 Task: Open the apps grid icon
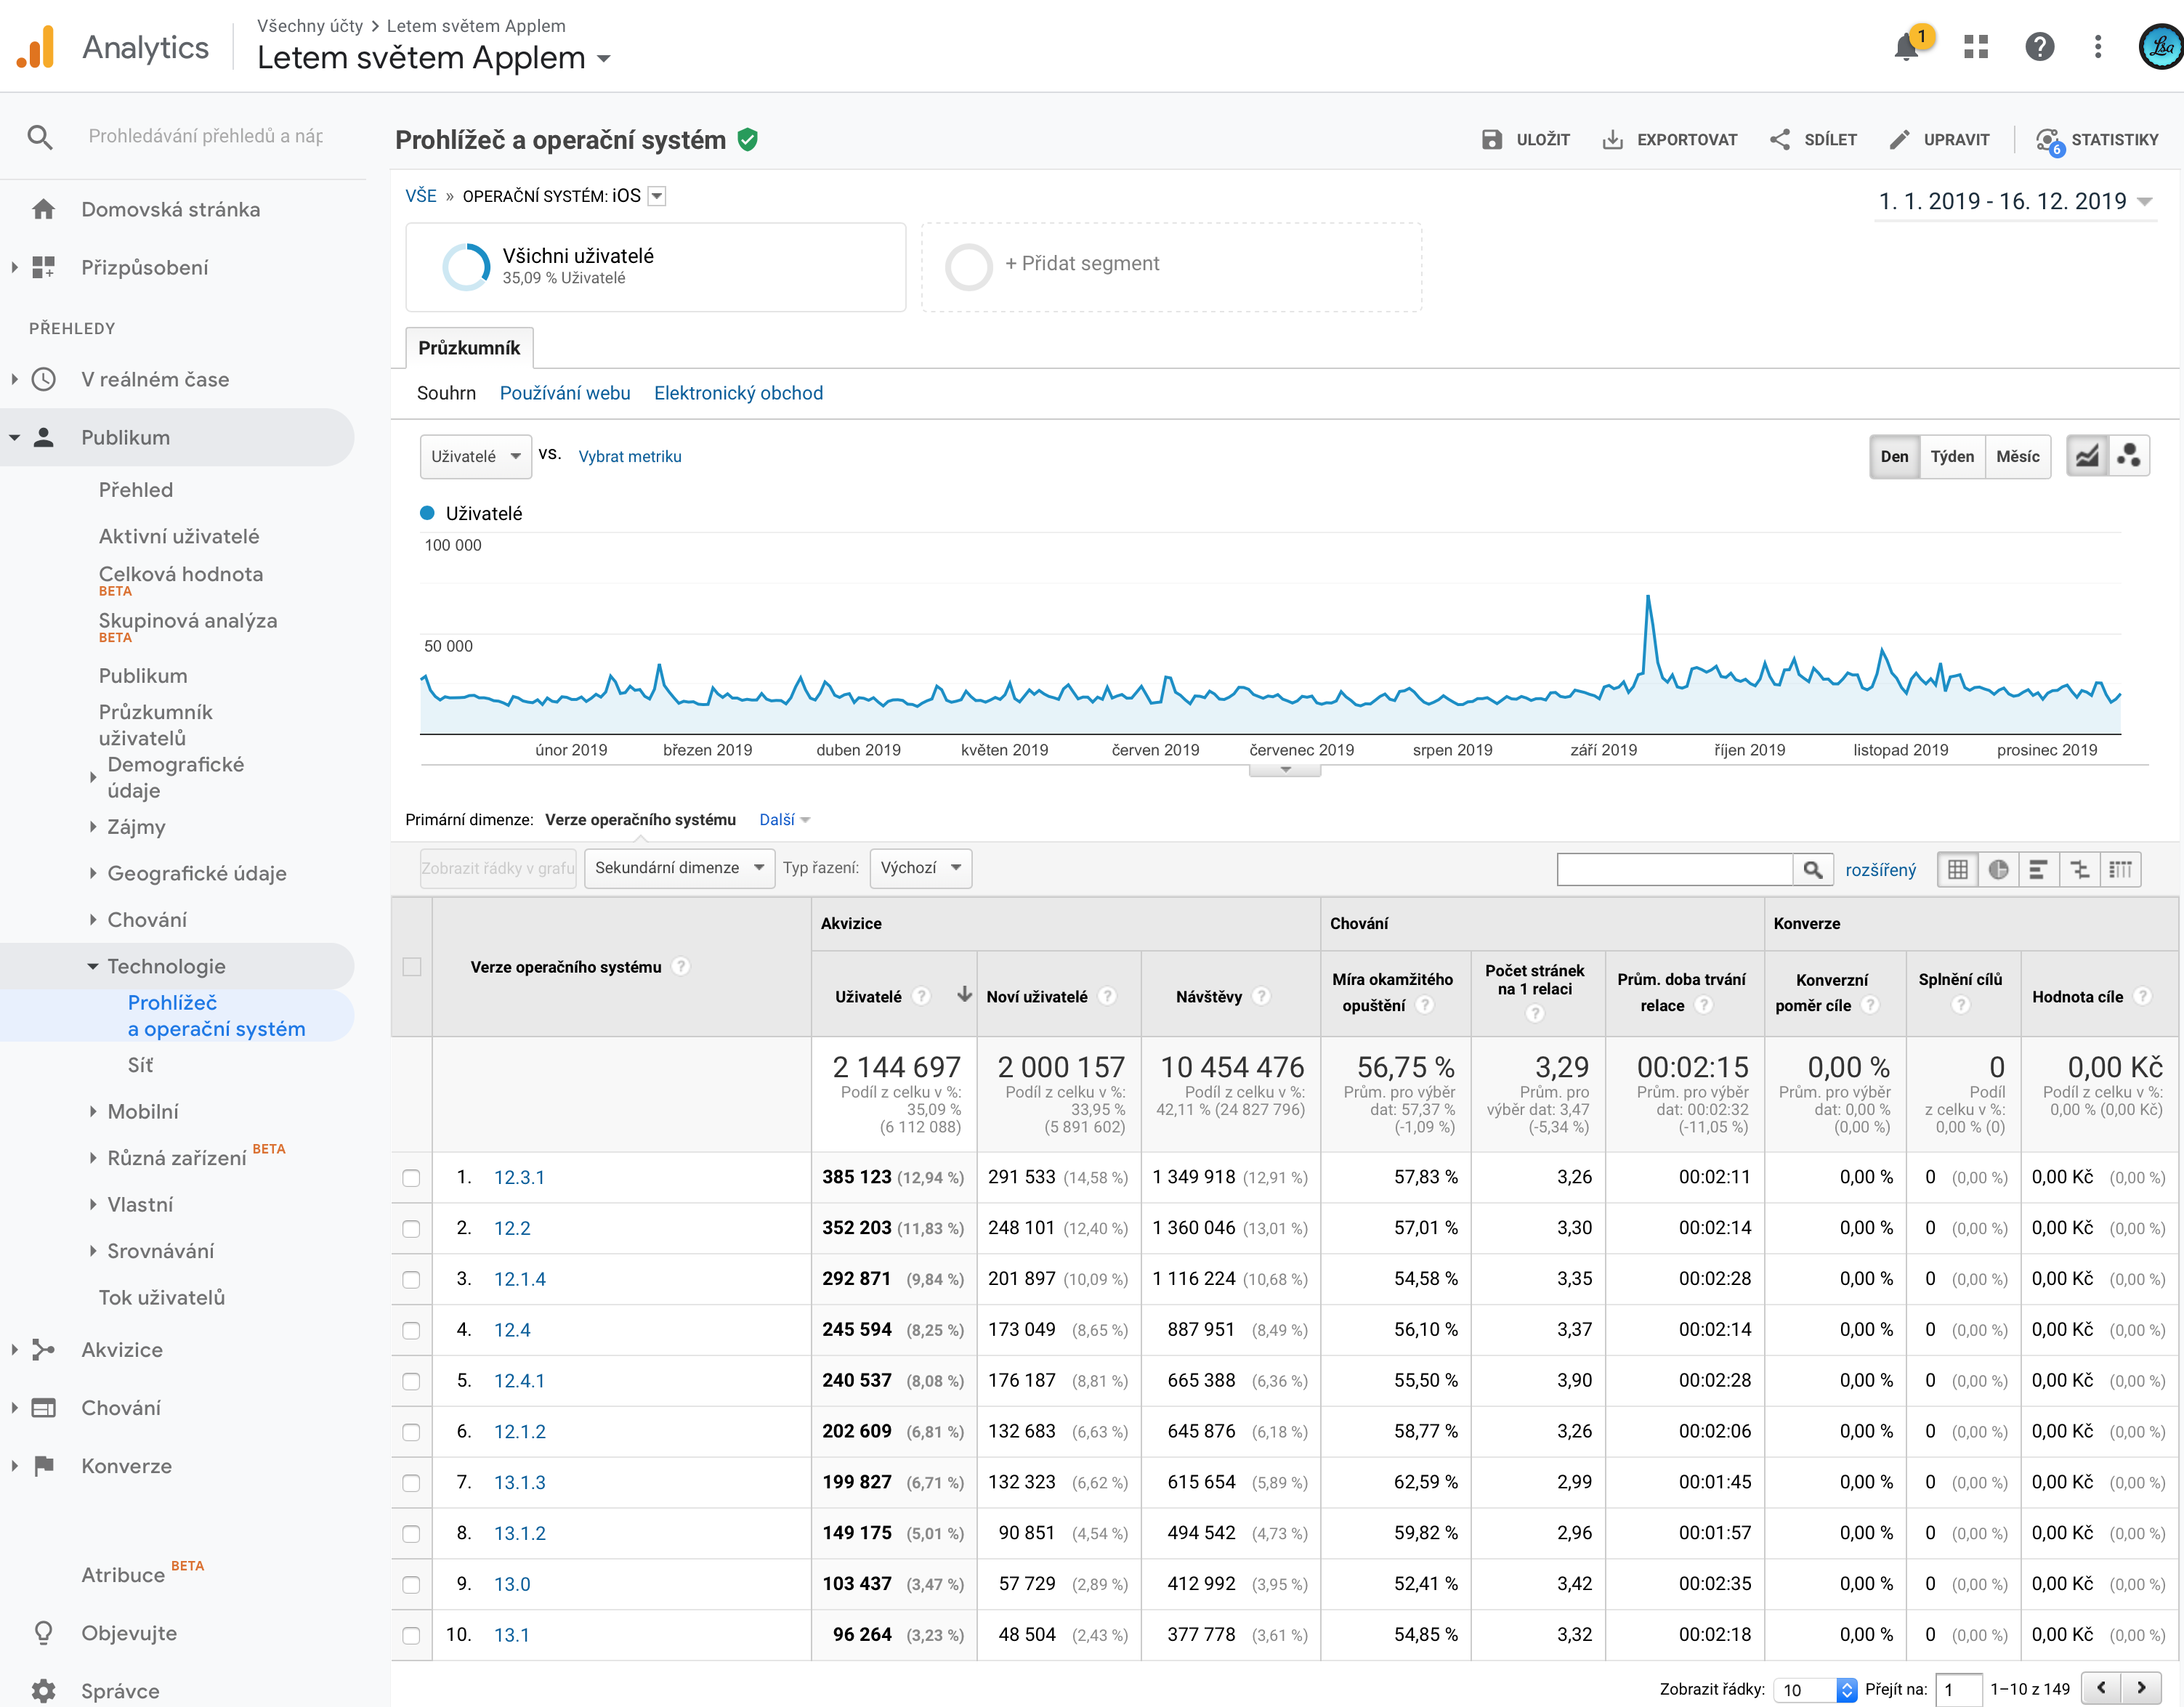click(x=1976, y=47)
